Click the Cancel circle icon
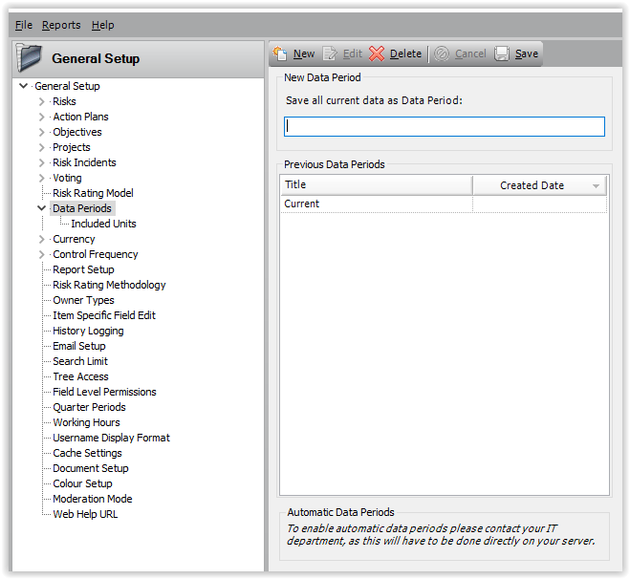 pos(442,54)
